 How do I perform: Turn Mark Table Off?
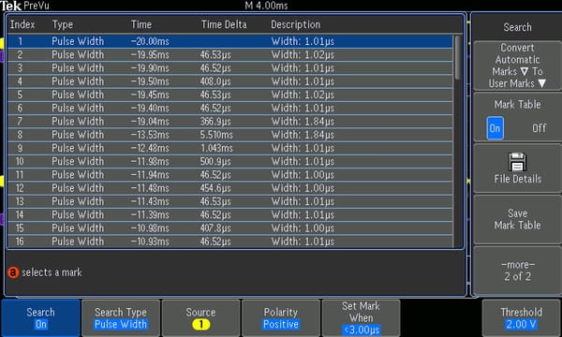tap(539, 128)
